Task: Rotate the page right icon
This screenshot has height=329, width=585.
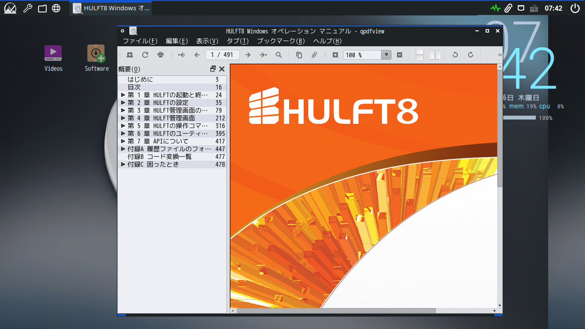Action: 471,55
